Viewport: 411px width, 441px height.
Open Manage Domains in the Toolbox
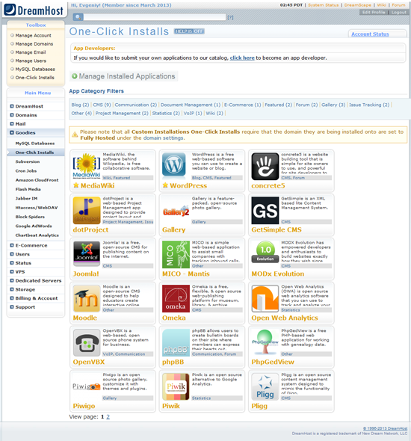34,44
